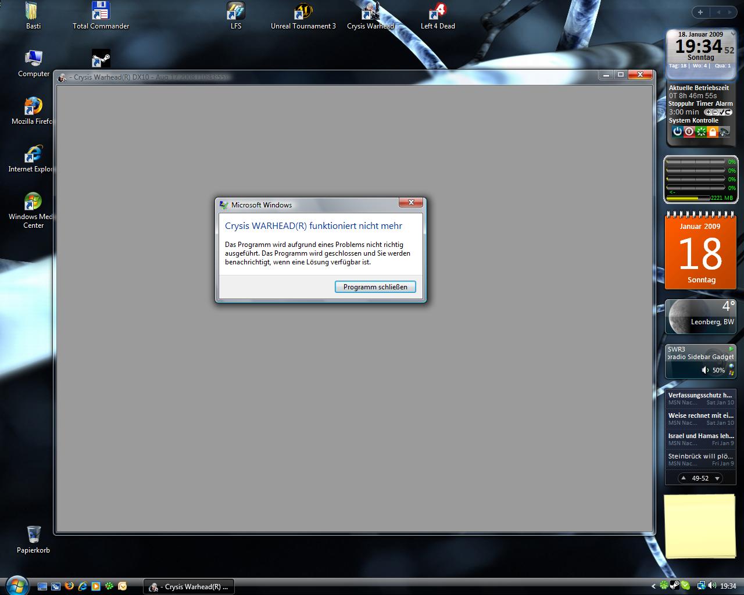Launch Firefox from the quick launch bar

coord(69,586)
